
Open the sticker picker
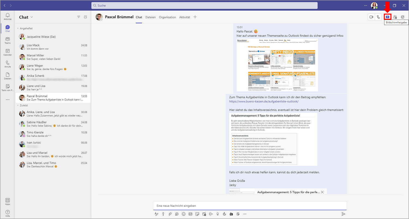click(197, 214)
